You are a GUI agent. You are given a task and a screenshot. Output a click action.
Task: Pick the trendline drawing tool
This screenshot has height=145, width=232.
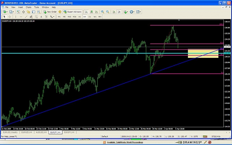click(x=26, y=17)
